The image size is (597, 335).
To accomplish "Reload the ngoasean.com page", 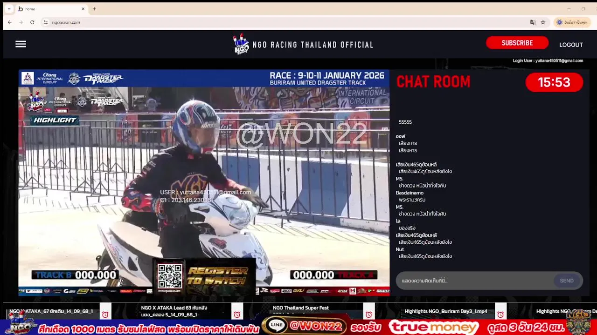I will 32,22.
